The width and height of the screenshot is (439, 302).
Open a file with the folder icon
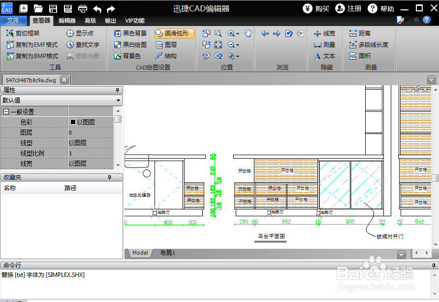tap(38, 9)
